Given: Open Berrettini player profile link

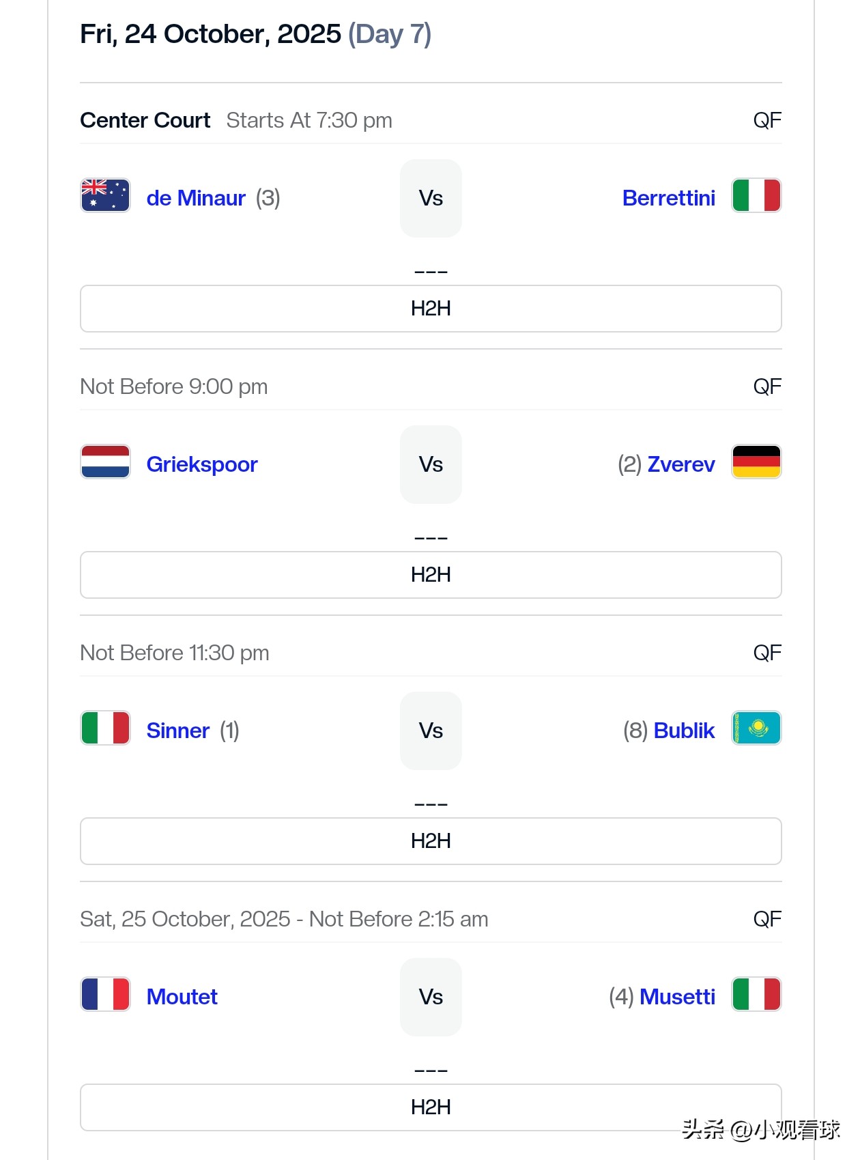Looking at the screenshot, I should point(668,198).
